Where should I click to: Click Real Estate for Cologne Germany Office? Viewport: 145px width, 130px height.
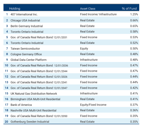pos(87,54)
